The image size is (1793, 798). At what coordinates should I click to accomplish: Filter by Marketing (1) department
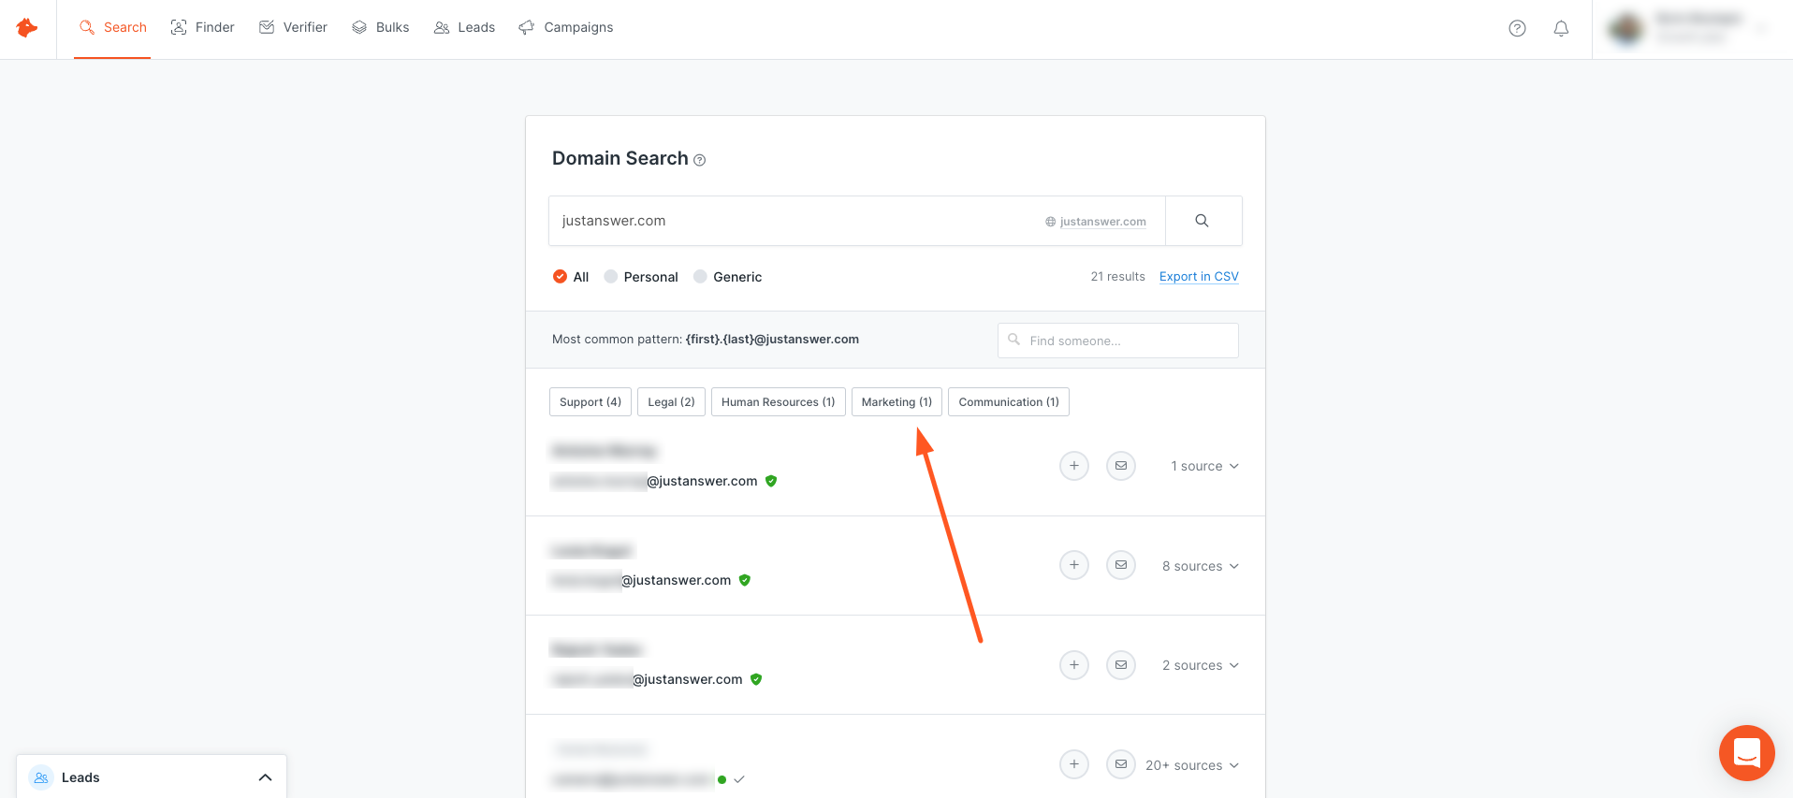[896, 402]
